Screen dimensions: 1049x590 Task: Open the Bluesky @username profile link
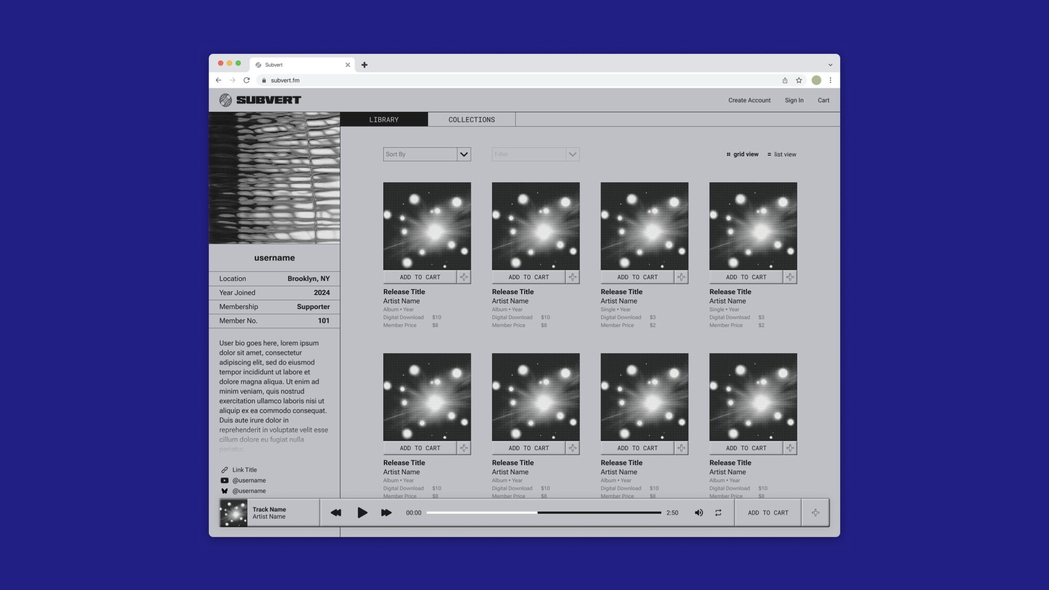(x=249, y=491)
